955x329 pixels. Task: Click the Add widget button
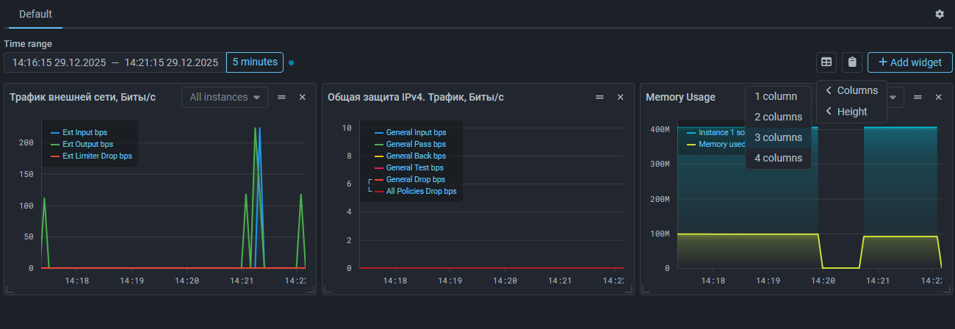909,62
